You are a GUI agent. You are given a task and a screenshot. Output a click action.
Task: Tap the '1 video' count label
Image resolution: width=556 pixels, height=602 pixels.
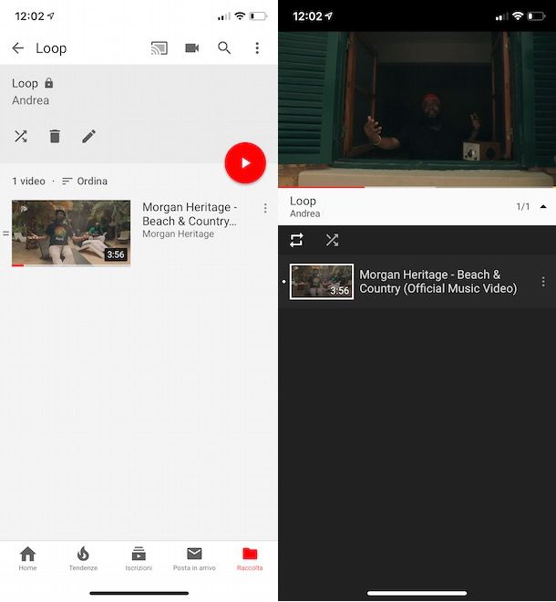coord(29,181)
